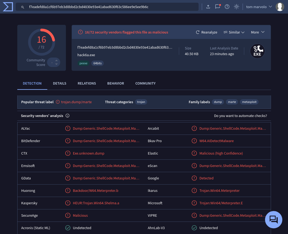The height and width of the screenshot is (234, 288).
Task: Switch to the BEHAVIOR tab
Action: (x=116, y=83)
